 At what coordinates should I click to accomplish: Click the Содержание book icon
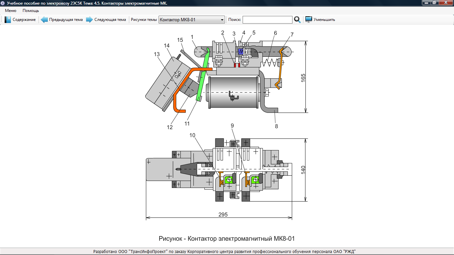(8, 20)
